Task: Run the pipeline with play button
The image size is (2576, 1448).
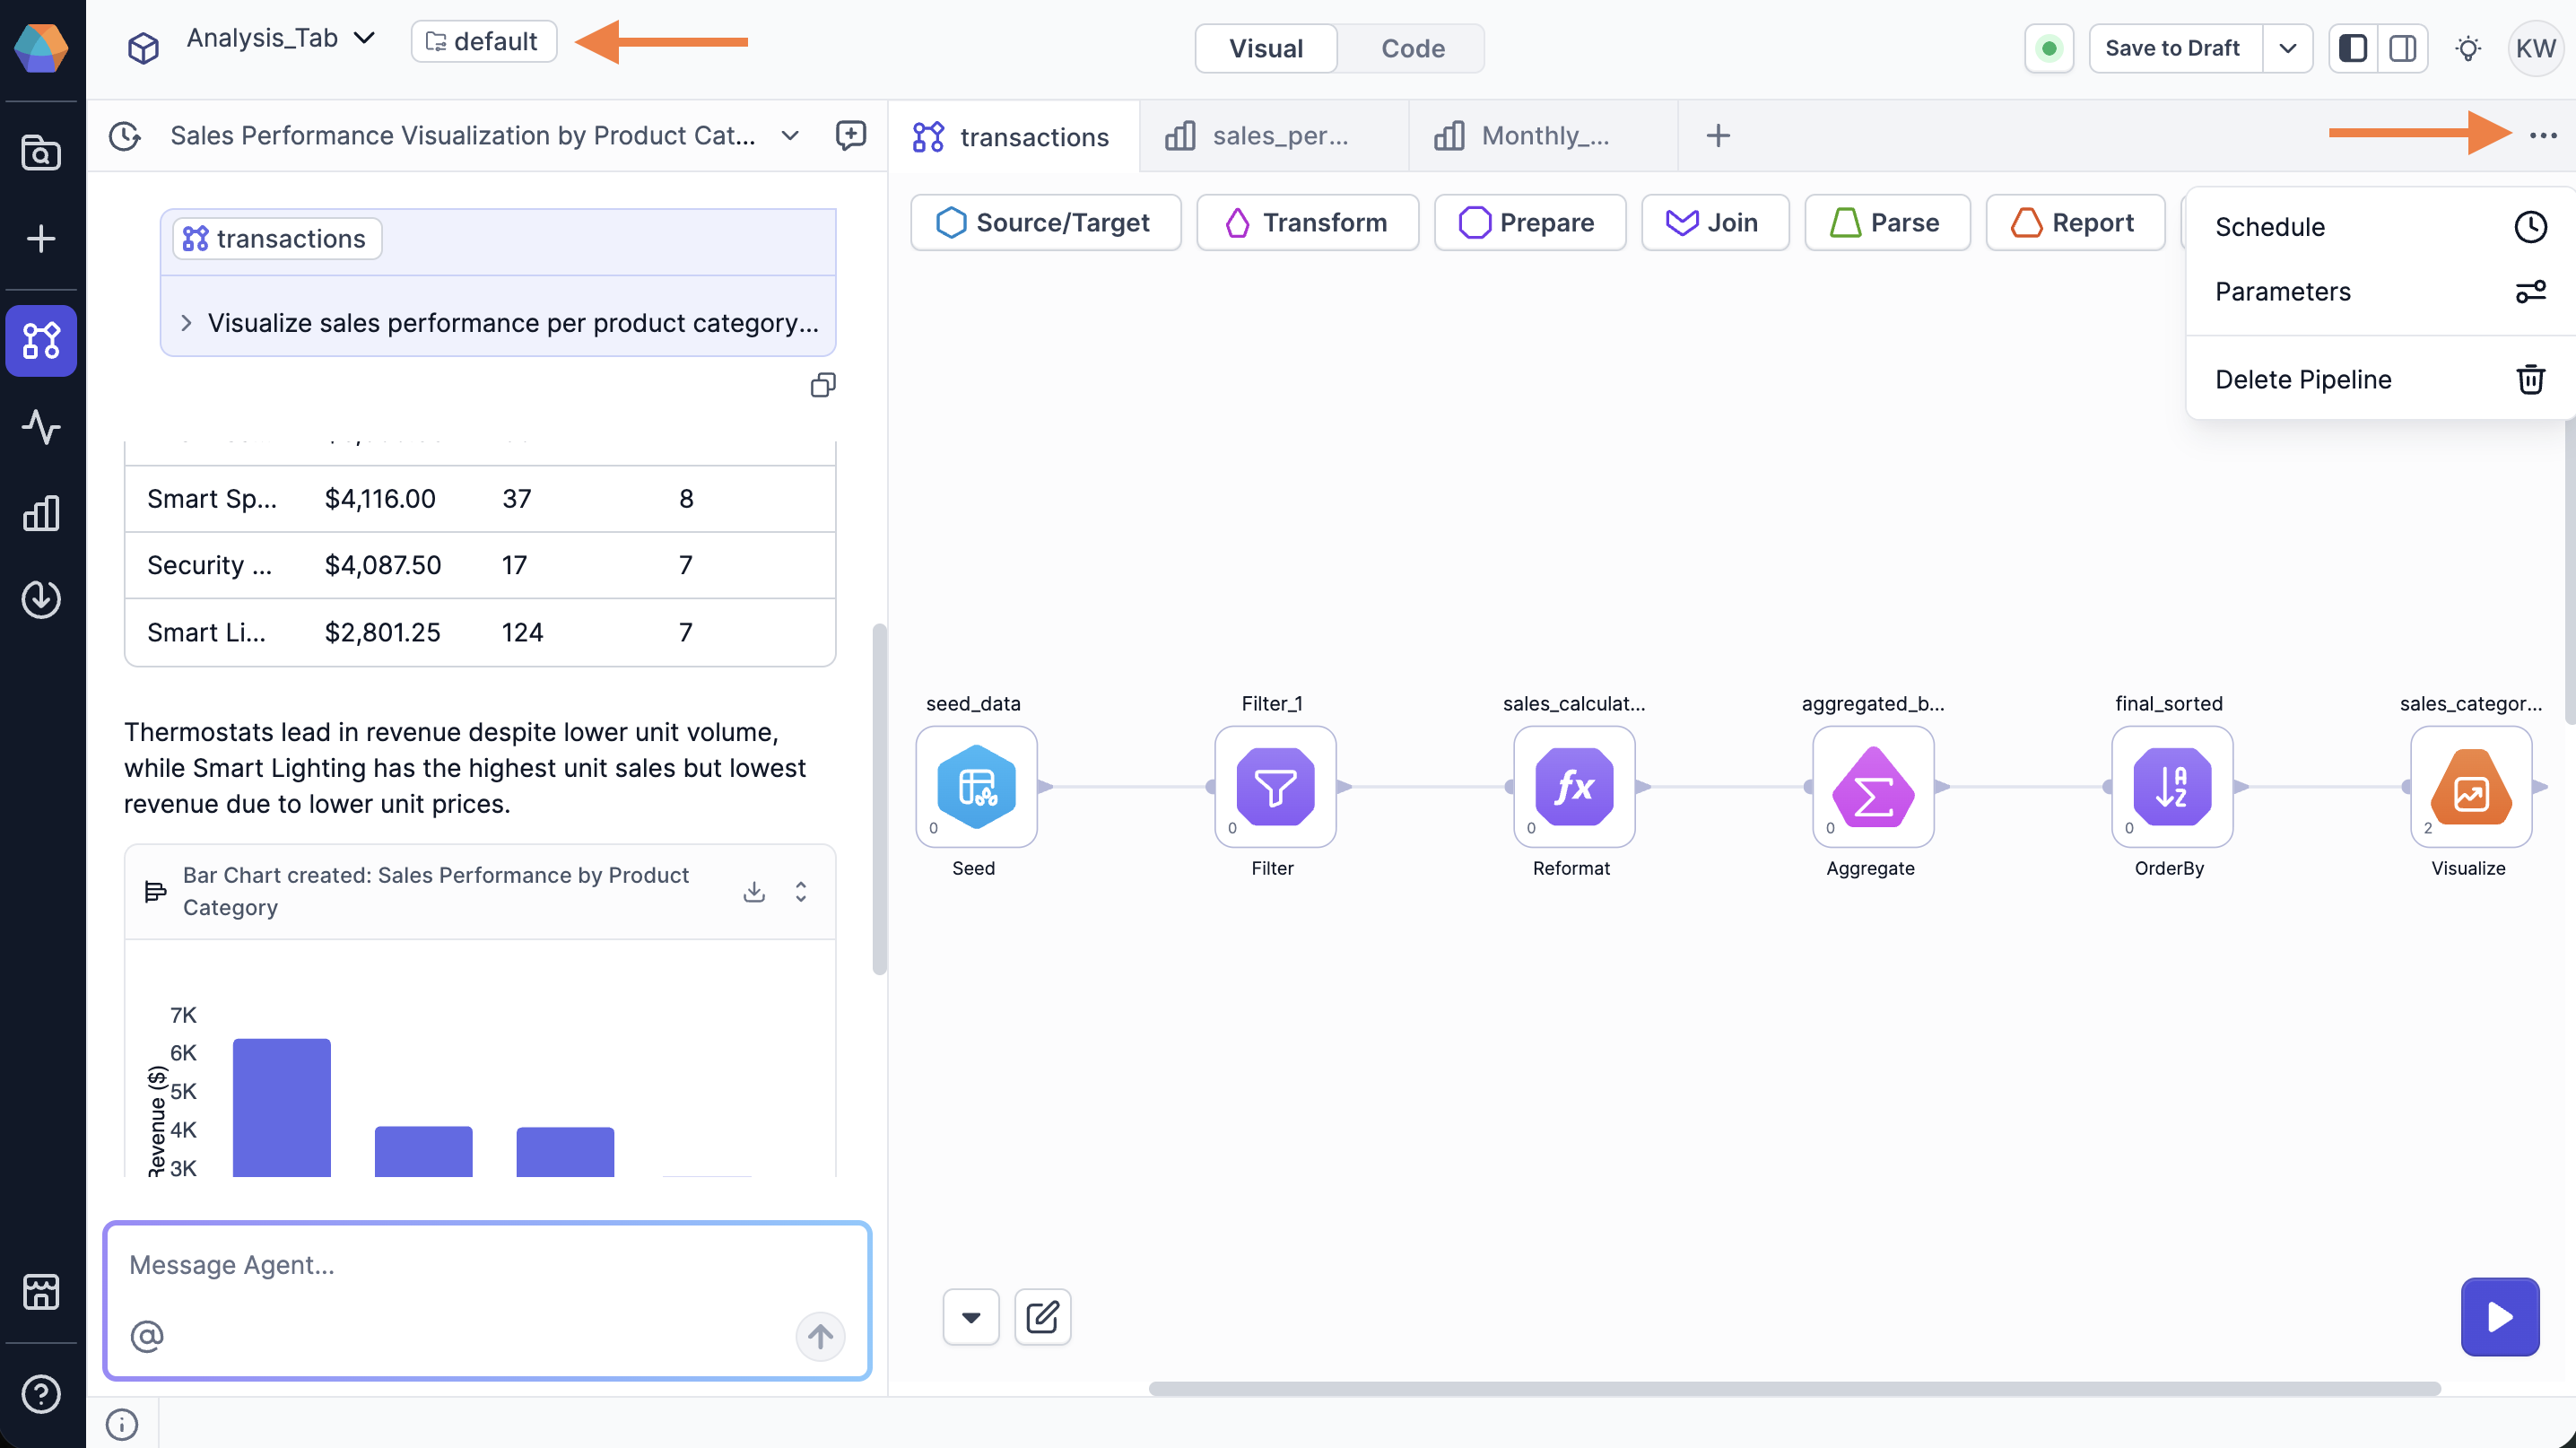Action: 2499,1316
